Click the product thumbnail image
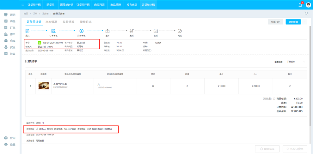Screen dimensions: 313x154 click(x=43, y=86)
